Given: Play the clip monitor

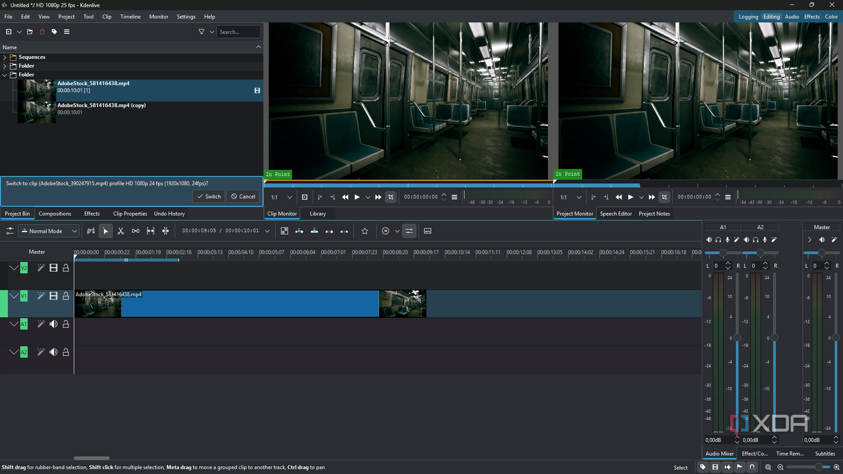Looking at the screenshot, I should click(357, 197).
